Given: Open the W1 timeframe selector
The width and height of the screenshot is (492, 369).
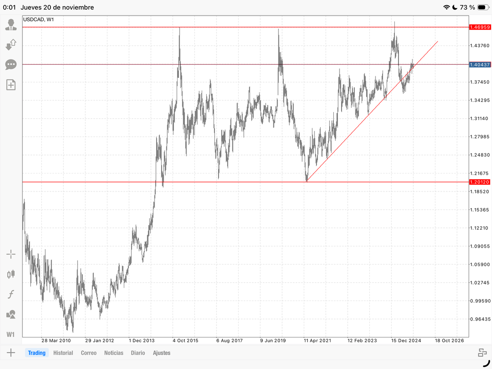Looking at the screenshot, I should (11, 334).
